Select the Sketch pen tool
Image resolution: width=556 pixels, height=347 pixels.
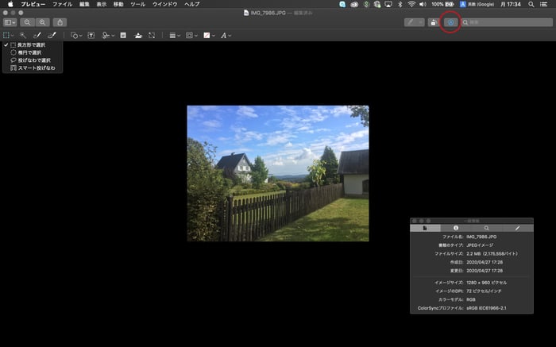click(37, 36)
